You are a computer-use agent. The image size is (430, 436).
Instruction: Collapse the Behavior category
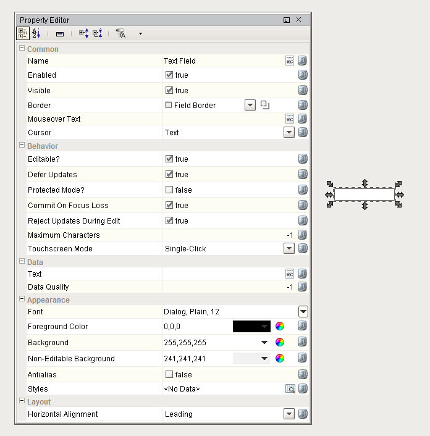click(22, 146)
